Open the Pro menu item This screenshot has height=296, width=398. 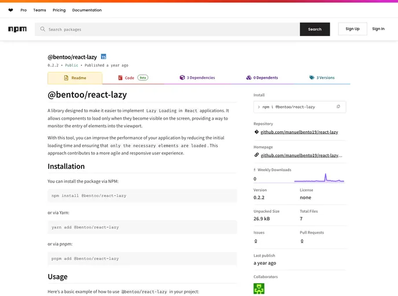point(24,10)
